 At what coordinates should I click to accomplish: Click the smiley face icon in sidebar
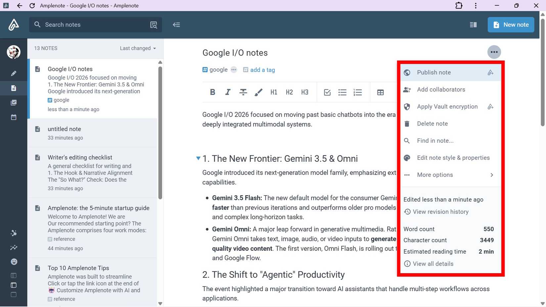click(14, 262)
